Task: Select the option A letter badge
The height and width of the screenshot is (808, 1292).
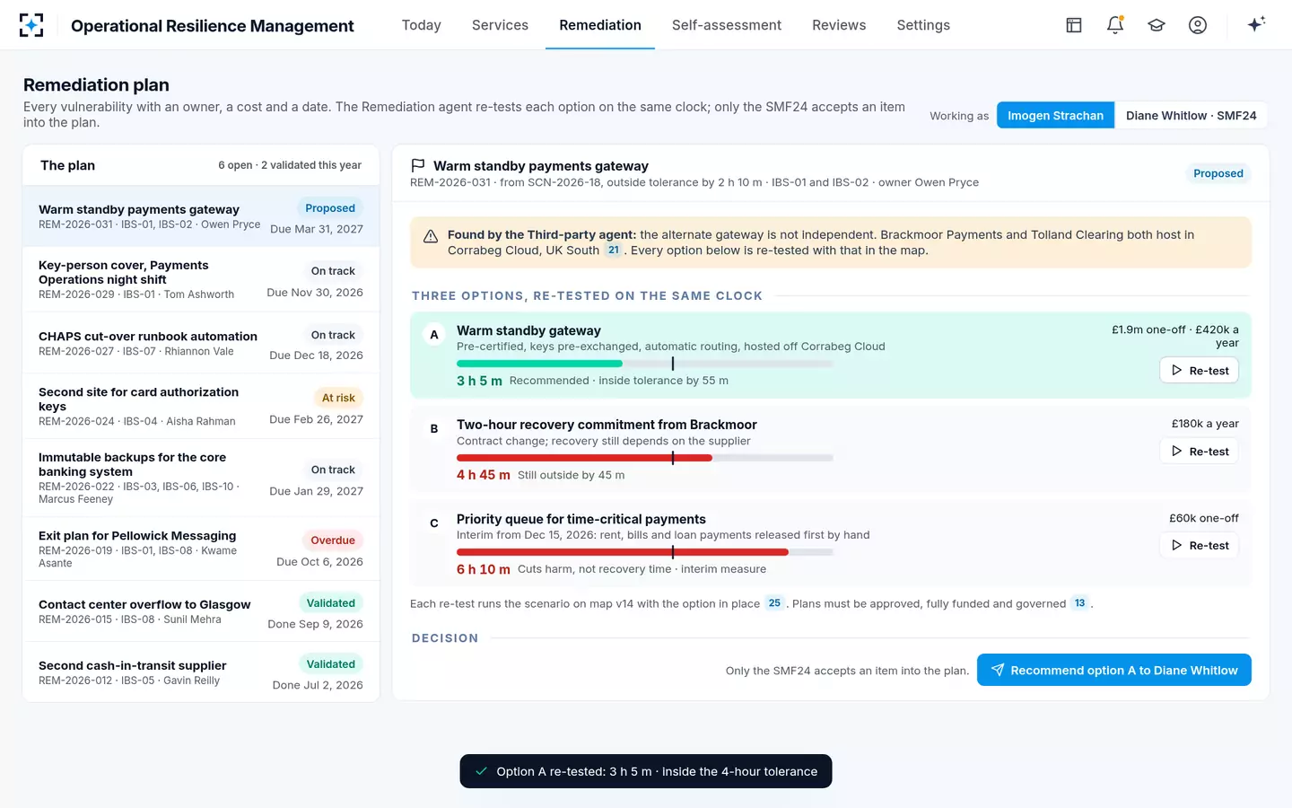Action: [434, 335]
